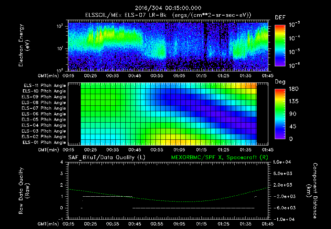Click the white data quality line at level 1
331x229 pixels.
click(107, 196)
